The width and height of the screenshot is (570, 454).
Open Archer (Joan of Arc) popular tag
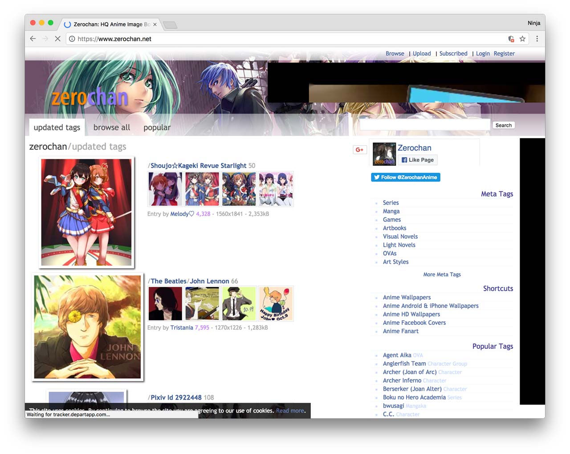pyautogui.click(x=410, y=372)
